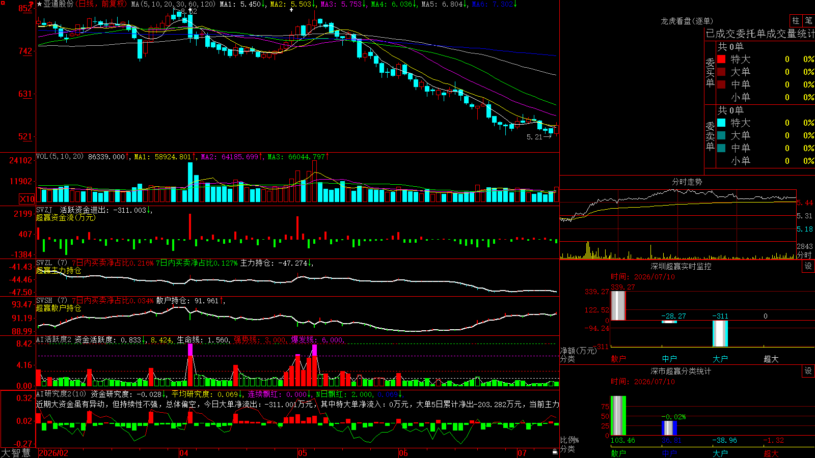The height and width of the screenshot is (458, 815).
Task: Click the -28.27 中户 bar in 实时监控
Action: coord(669,322)
